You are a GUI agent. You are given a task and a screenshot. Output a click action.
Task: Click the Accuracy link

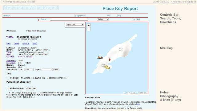point(11,61)
